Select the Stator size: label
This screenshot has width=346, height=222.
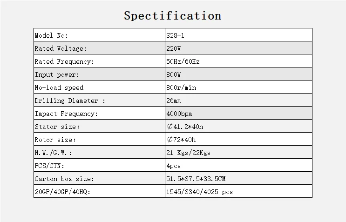coord(57,127)
